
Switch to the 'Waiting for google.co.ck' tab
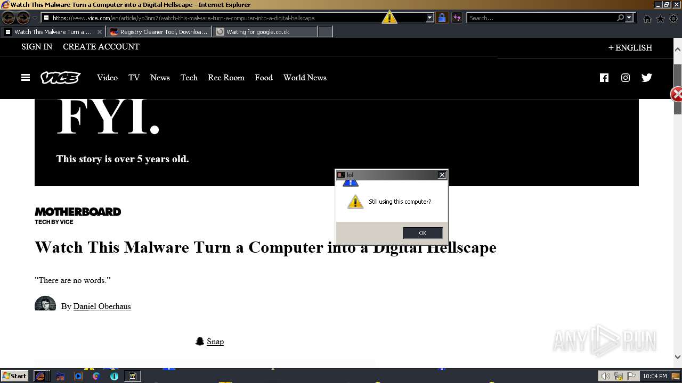(x=265, y=32)
